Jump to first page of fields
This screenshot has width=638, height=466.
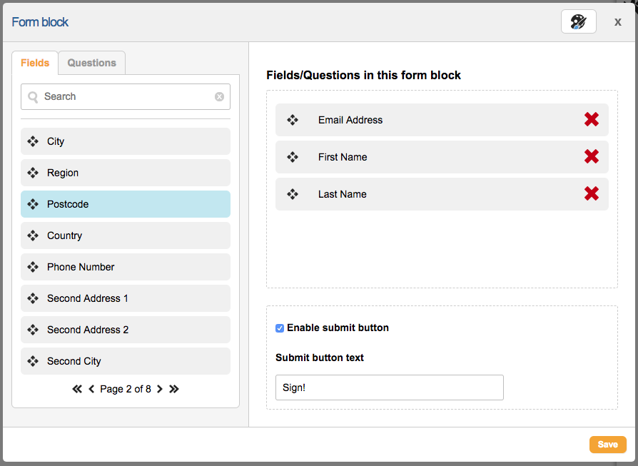point(77,389)
